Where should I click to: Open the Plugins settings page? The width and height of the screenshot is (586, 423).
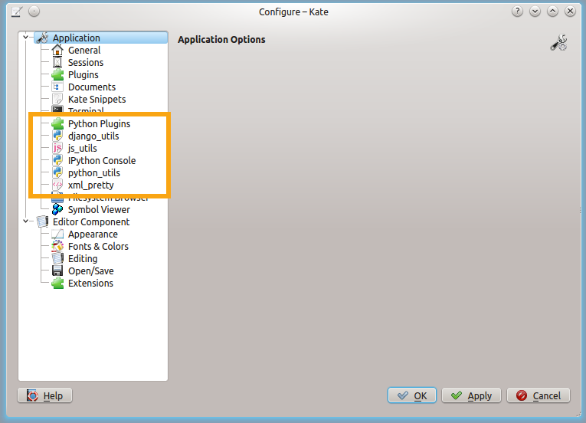point(83,75)
